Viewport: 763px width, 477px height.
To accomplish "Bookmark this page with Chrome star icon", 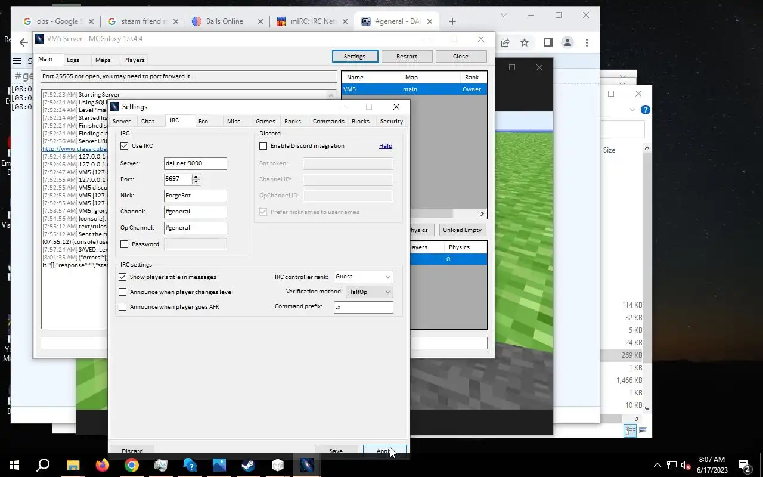I will [524, 42].
